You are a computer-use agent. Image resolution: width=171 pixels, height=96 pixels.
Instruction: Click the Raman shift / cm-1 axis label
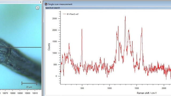click(147, 93)
